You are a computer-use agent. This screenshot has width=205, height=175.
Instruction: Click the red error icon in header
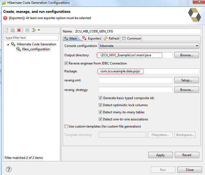coord(5,18)
